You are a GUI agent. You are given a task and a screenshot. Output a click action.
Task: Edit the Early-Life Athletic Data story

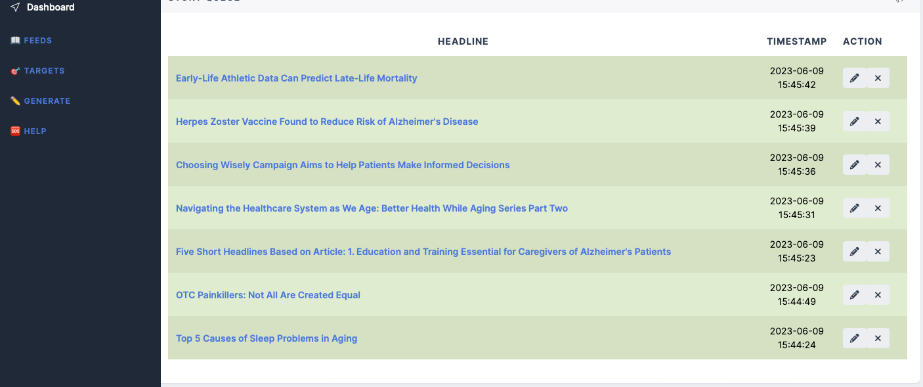[854, 78]
